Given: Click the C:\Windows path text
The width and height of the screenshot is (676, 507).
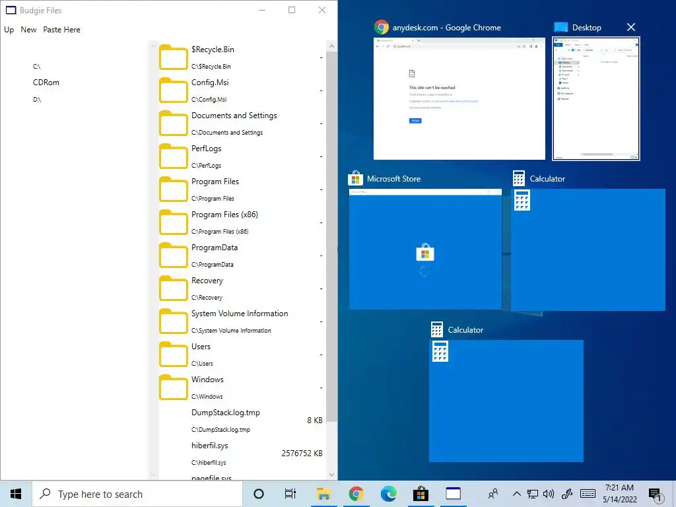Looking at the screenshot, I should point(207,397).
